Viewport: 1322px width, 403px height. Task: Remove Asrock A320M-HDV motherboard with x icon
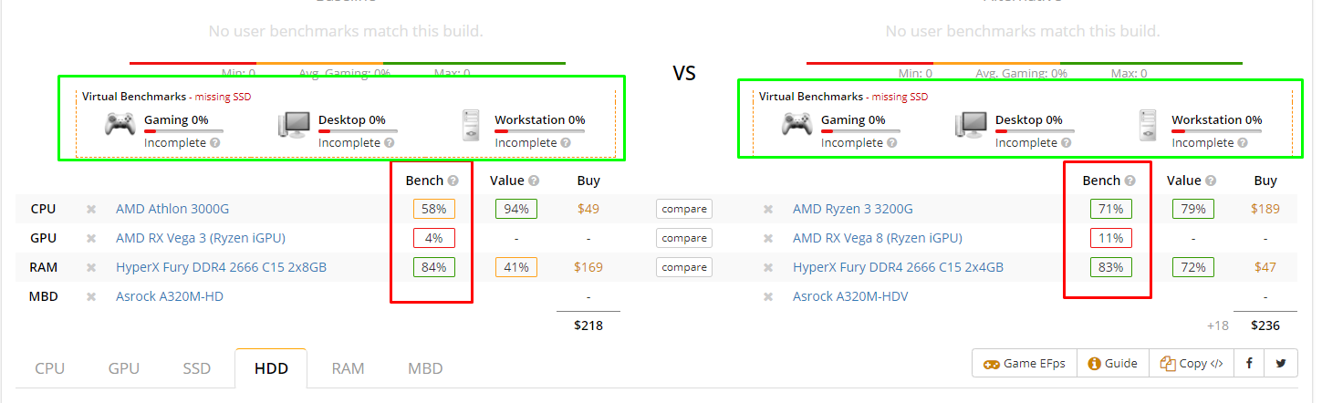tap(768, 297)
